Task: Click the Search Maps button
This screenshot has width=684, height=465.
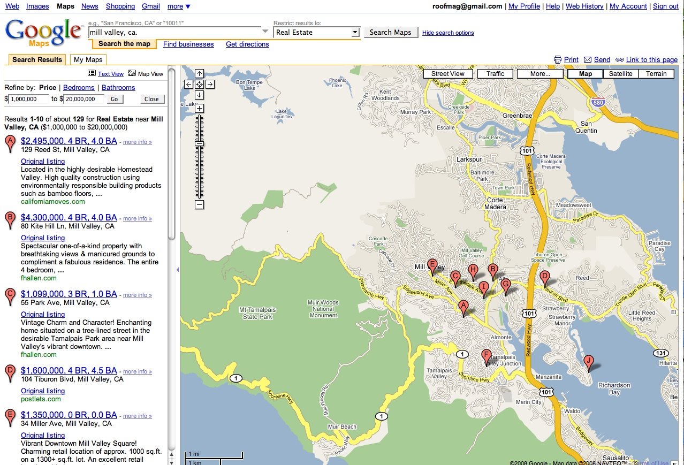Action: point(391,32)
